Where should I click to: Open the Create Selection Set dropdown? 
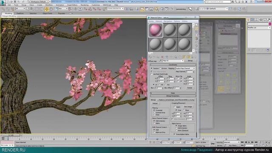pos(115,8)
